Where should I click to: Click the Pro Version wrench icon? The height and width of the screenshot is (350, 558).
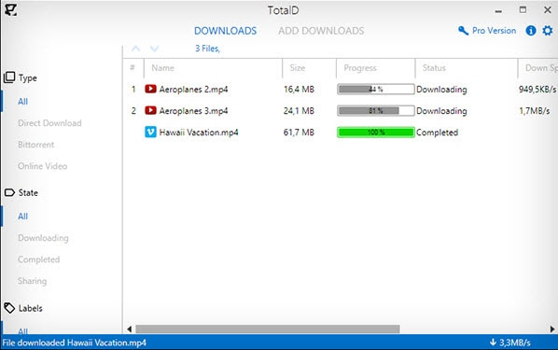click(x=463, y=31)
